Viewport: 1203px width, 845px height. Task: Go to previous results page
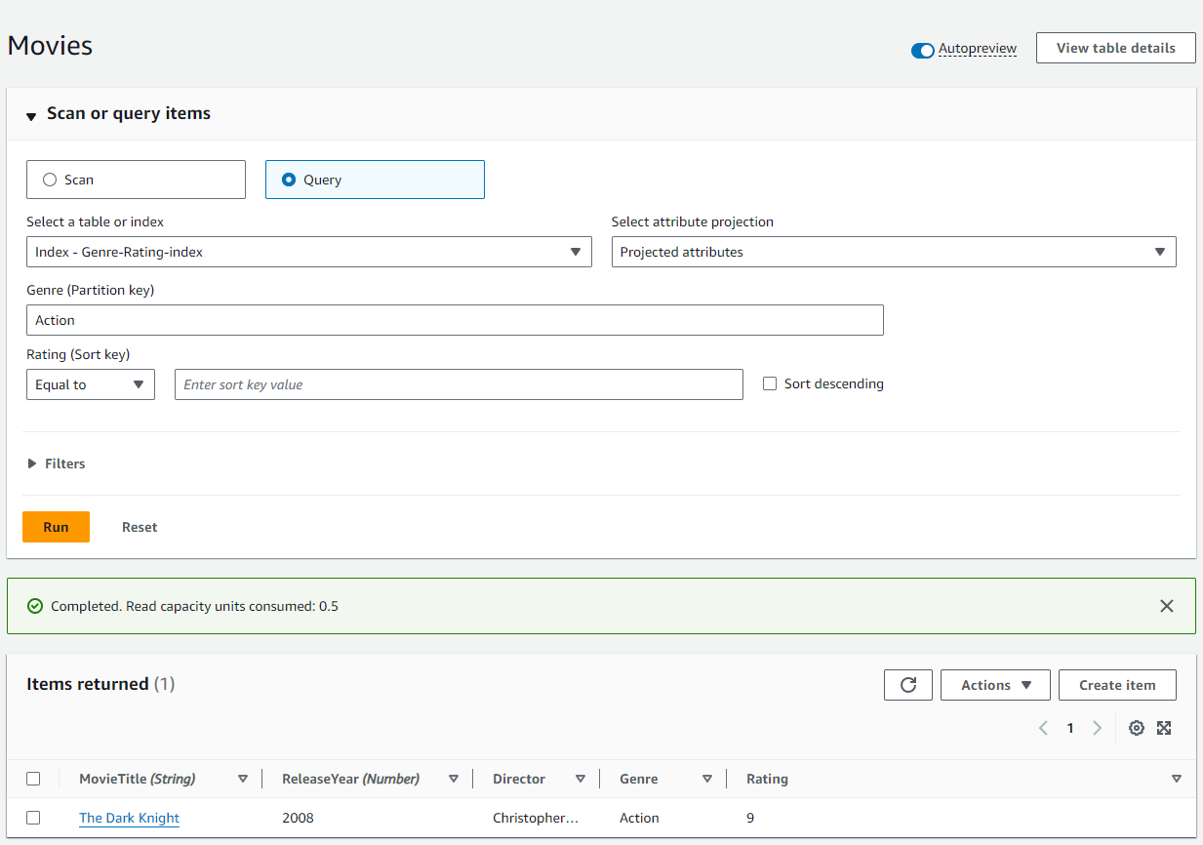[x=1043, y=728]
